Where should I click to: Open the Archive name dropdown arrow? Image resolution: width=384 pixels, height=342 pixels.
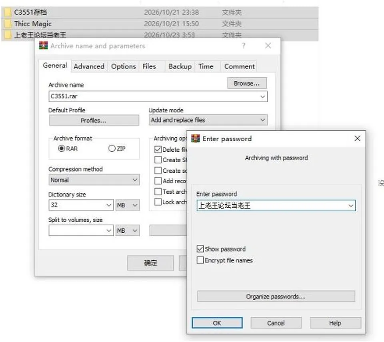pyautogui.click(x=263, y=97)
